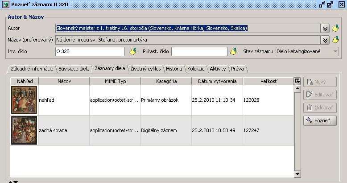This screenshot has height=183, width=347.
Task: Click the shrink window arrow icon
Action: point(322,4)
